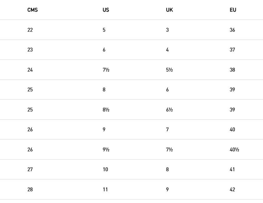Click the CMS column header
This screenshot has width=263, height=203.
pos(33,10)
